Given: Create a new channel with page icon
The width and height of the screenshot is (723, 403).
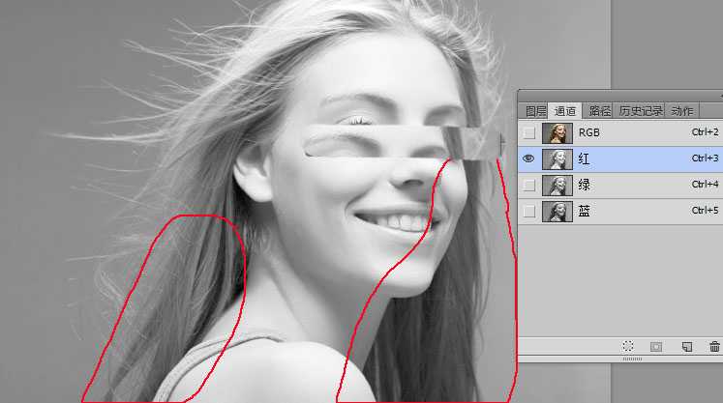Looking at the screenshot, I should (686, 346).
